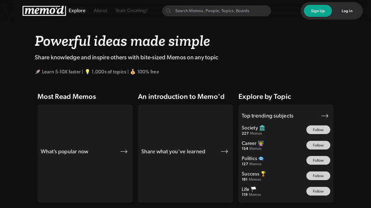Viewport: 371px width, 208px height.
Task: Click the arrow beside Share what you've learned
Action: click(x=224, y=152)
